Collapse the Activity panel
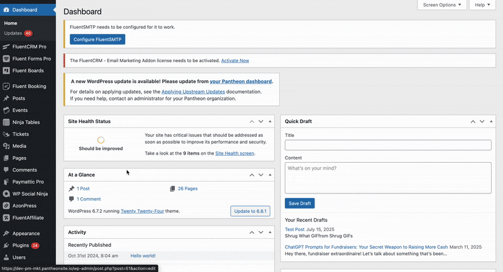This screenshot has width=503, height=272. [270, 232]
